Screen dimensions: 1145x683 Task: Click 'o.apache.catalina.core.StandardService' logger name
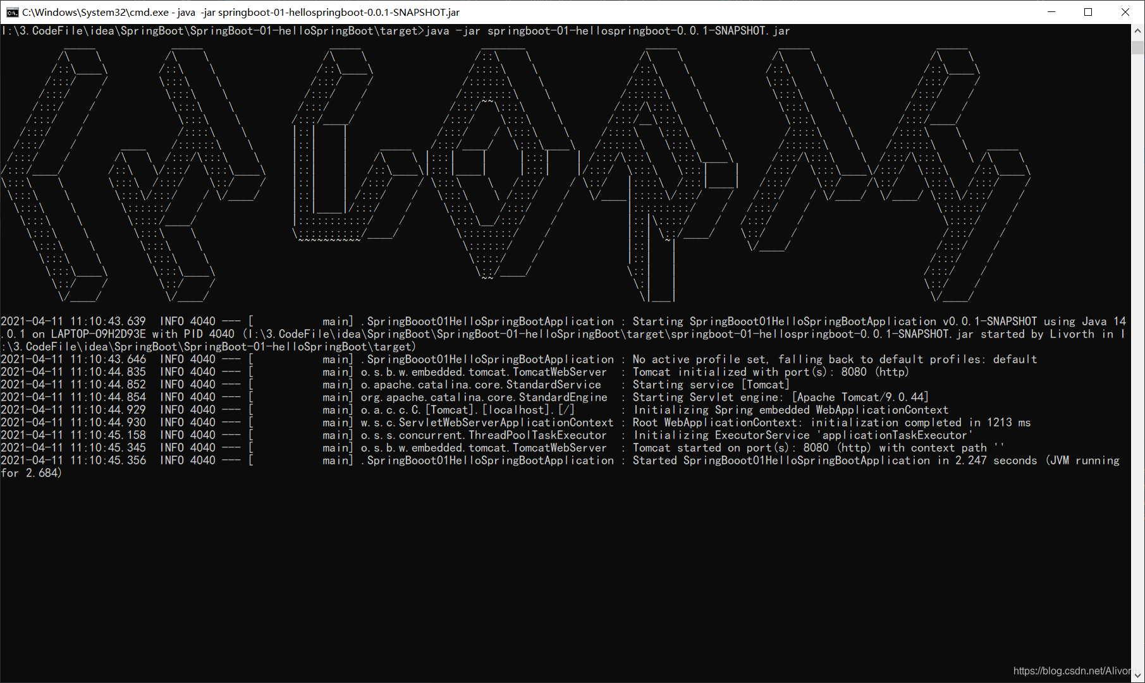click(481, 384)
